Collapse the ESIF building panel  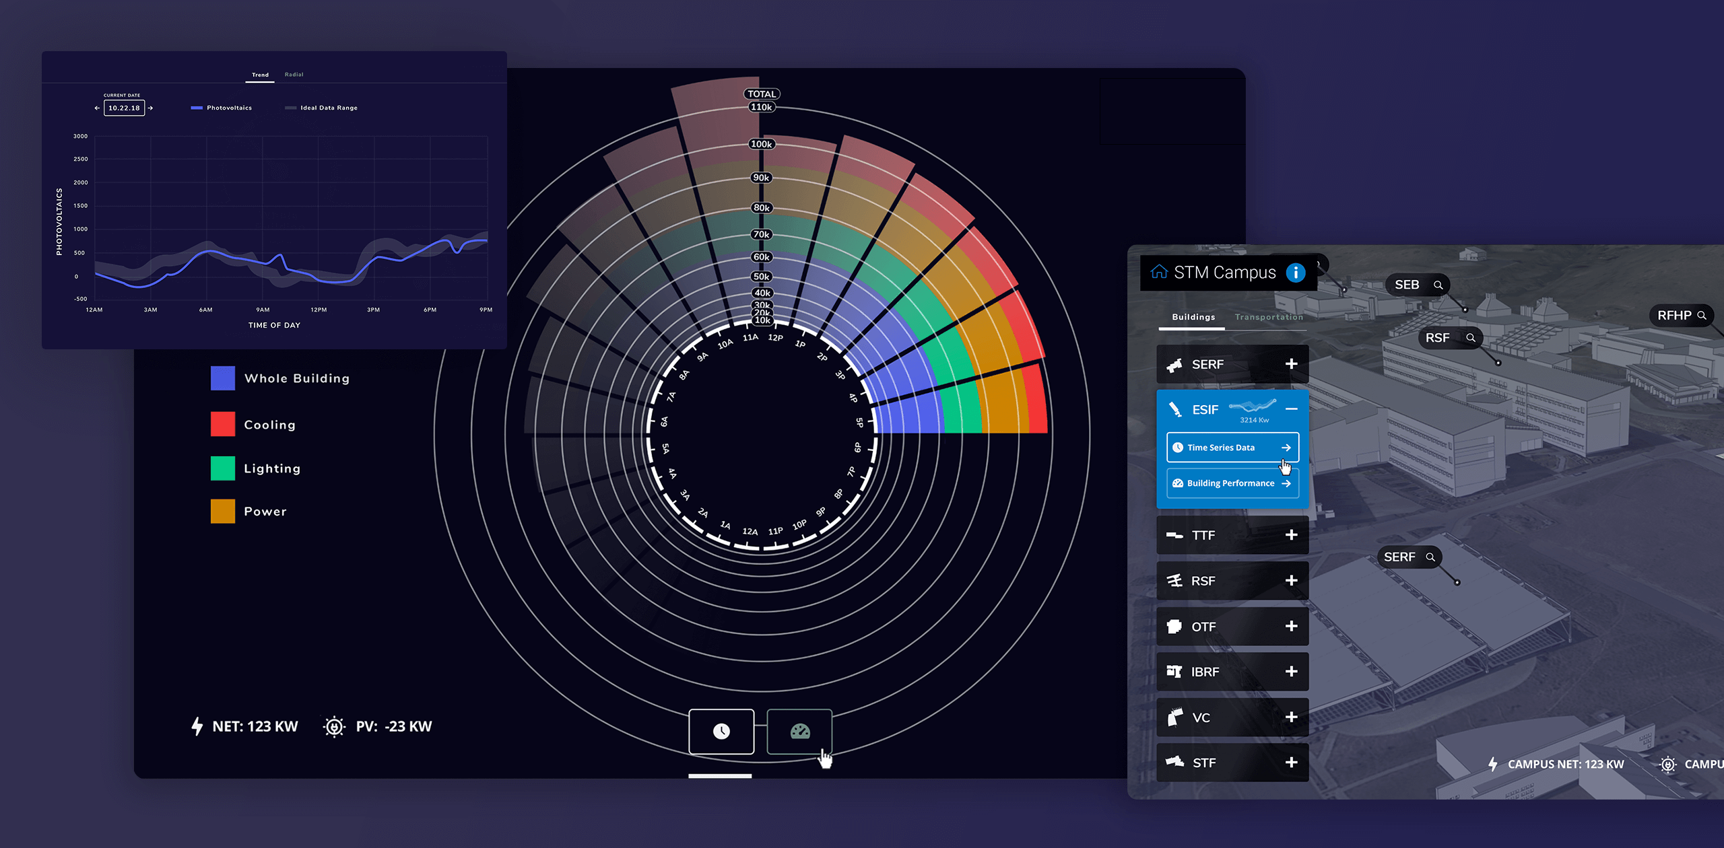click(1291, 409)
